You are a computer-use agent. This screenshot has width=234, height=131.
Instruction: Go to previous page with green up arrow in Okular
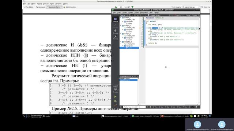coord(116,7)
